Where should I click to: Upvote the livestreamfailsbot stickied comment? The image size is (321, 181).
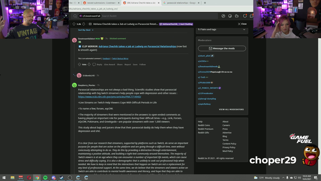[79, 64]
